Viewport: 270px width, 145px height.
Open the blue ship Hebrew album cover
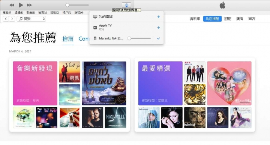pos(104,83)
